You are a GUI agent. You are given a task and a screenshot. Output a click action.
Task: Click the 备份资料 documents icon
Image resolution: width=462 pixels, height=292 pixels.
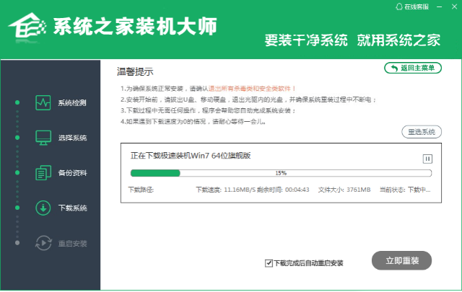click(43, 173)
